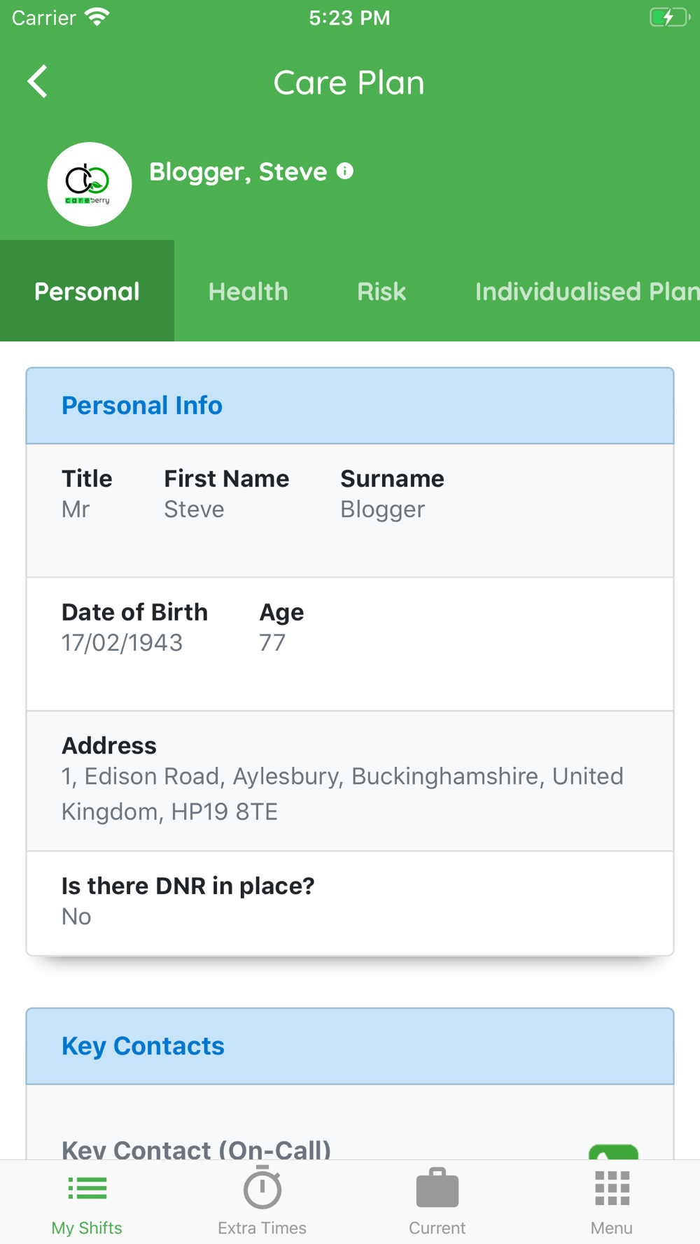This screenshot has width=700, height=1244.
Task: Tap the DNR in place row
Action: point(350,901)
